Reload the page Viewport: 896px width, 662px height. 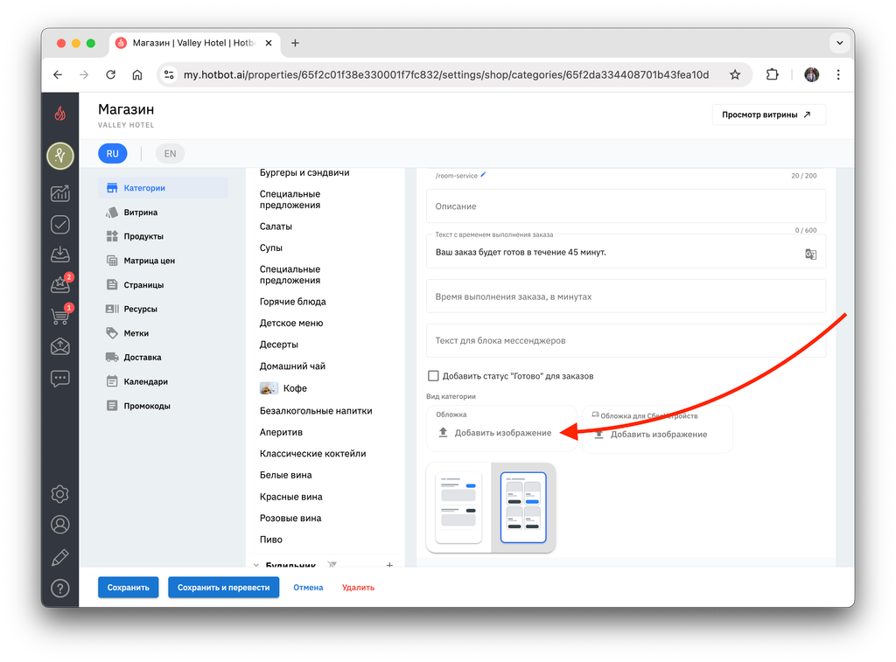click(x=111, y=75)
